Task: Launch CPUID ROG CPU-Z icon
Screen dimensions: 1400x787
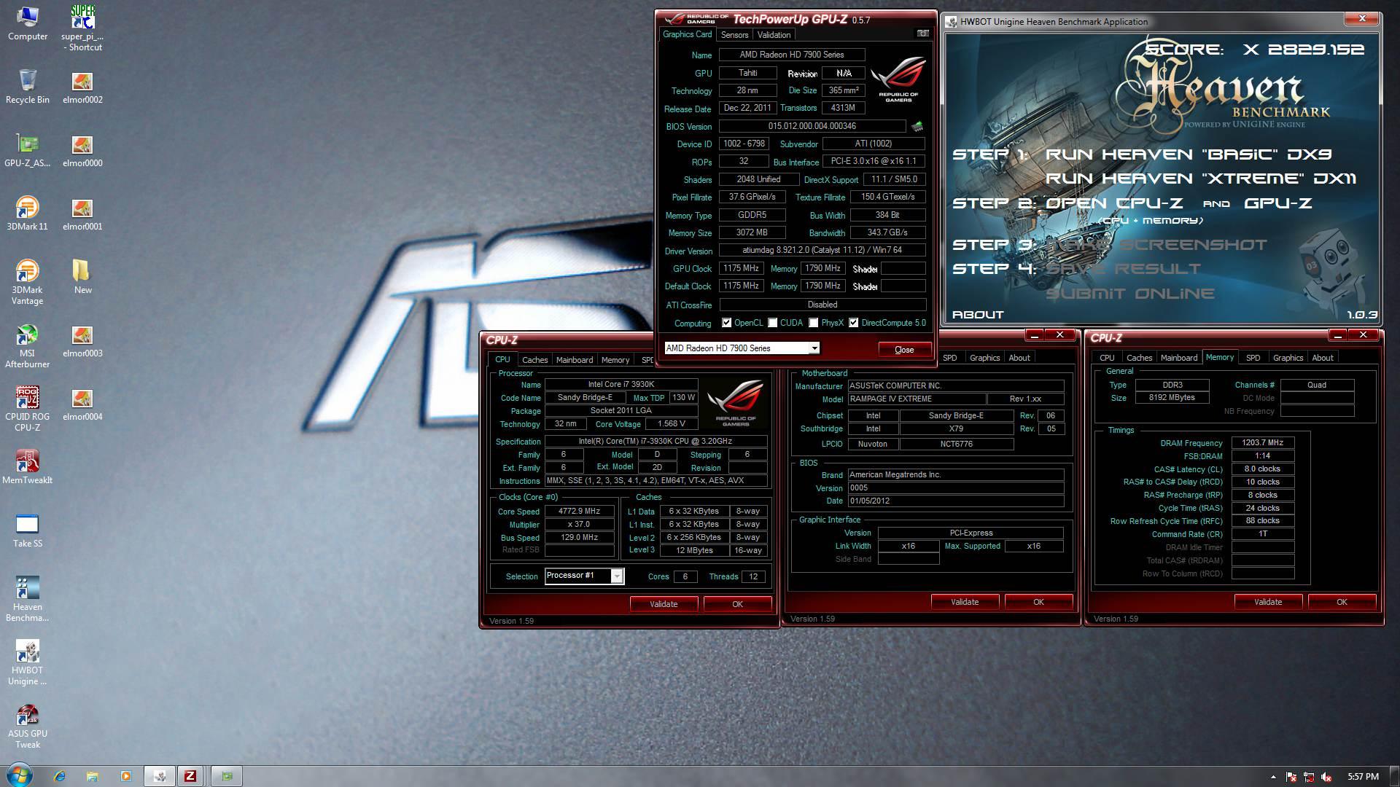Action: point(27,409)
